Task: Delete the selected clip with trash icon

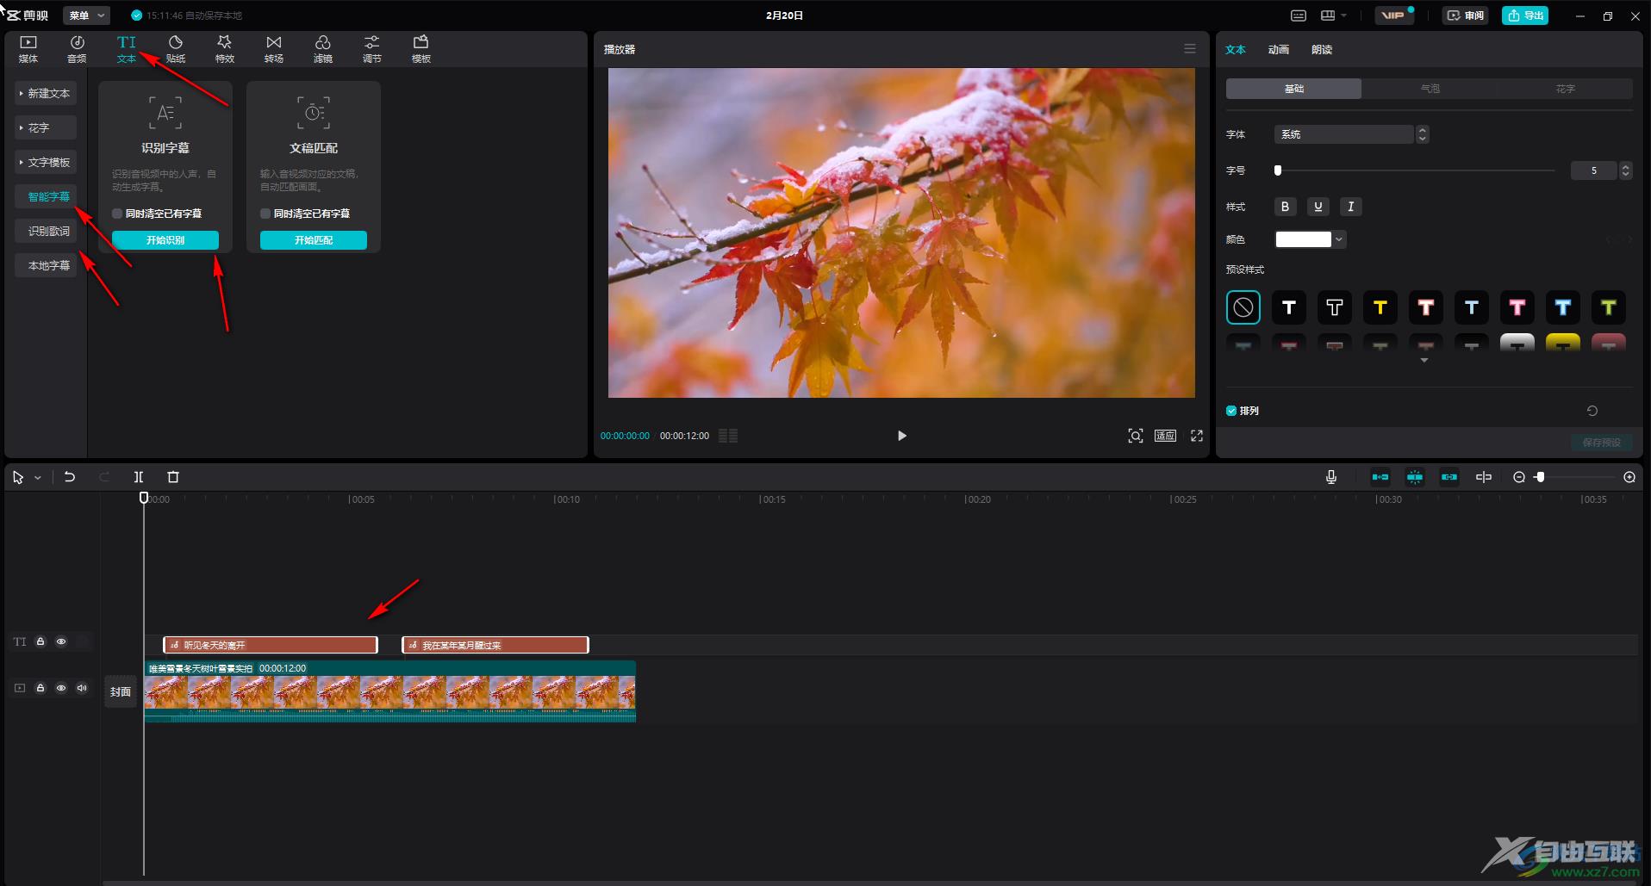Action: click(x=173, y=477)
